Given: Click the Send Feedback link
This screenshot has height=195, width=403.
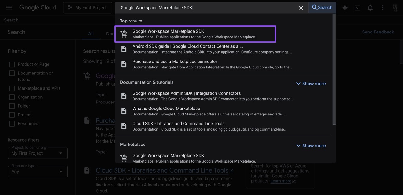Looking at the screenshot, I should click(378, 32).
